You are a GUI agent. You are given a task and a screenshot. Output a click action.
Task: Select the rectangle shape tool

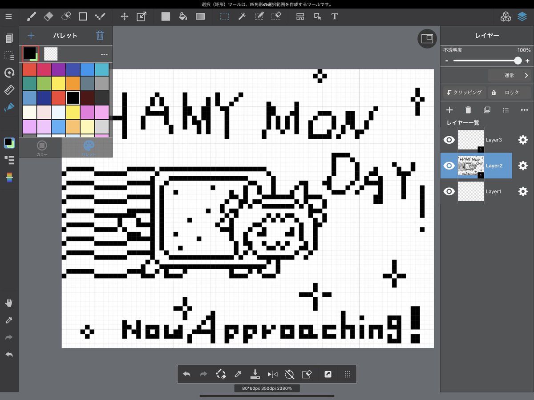[83, 16]
